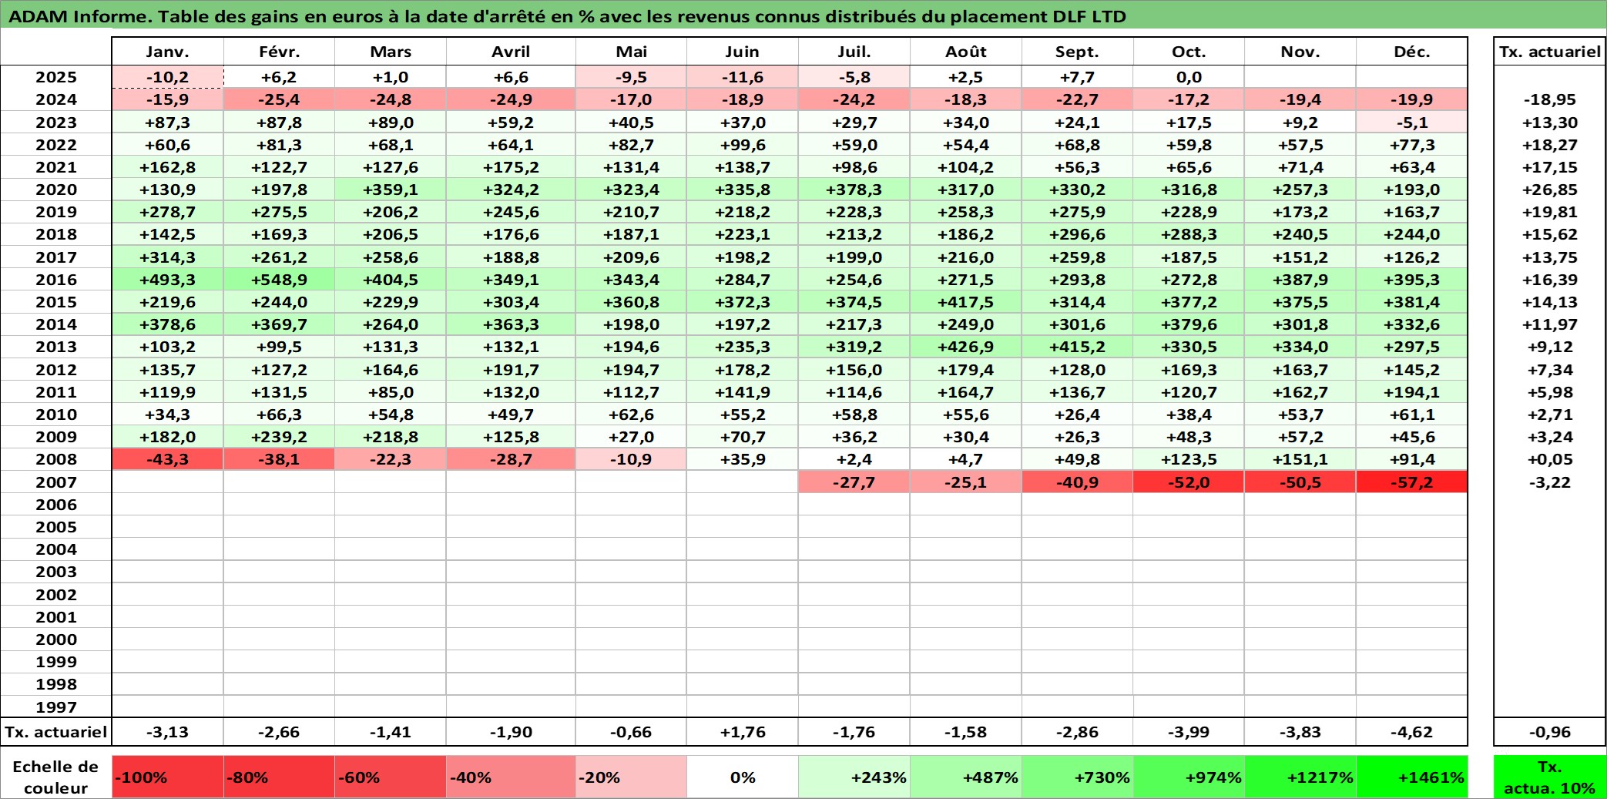Viewport: 1607px width, 799px height.
Task: Select the 2024 row label
Action: click(x=56, y=99)
